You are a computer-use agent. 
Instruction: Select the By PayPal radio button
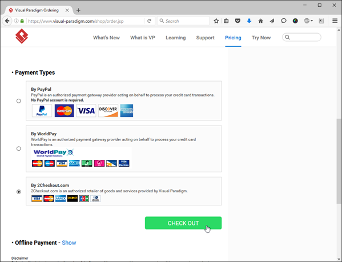click(19, 101)
